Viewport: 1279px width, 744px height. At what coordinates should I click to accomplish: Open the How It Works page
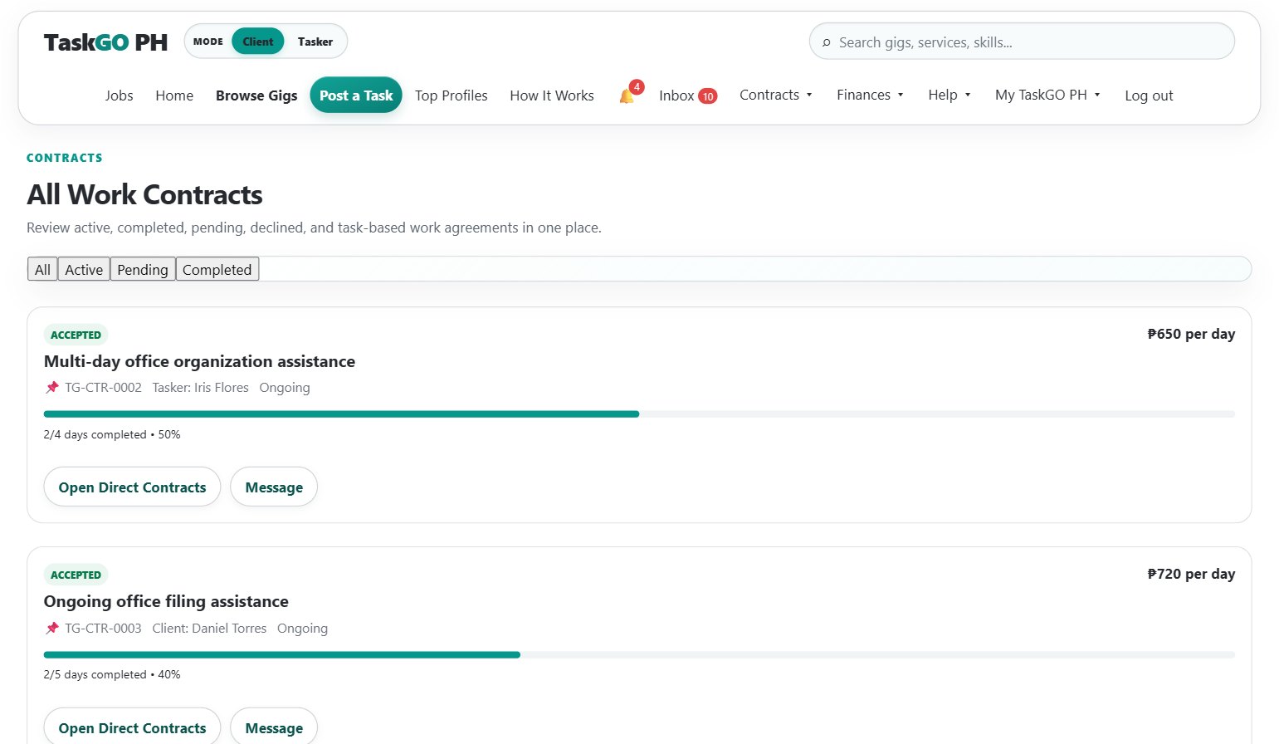552,95
